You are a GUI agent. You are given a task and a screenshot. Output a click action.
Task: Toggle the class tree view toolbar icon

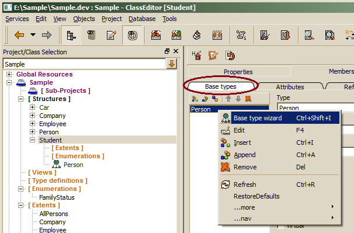(x=71, y=35)
